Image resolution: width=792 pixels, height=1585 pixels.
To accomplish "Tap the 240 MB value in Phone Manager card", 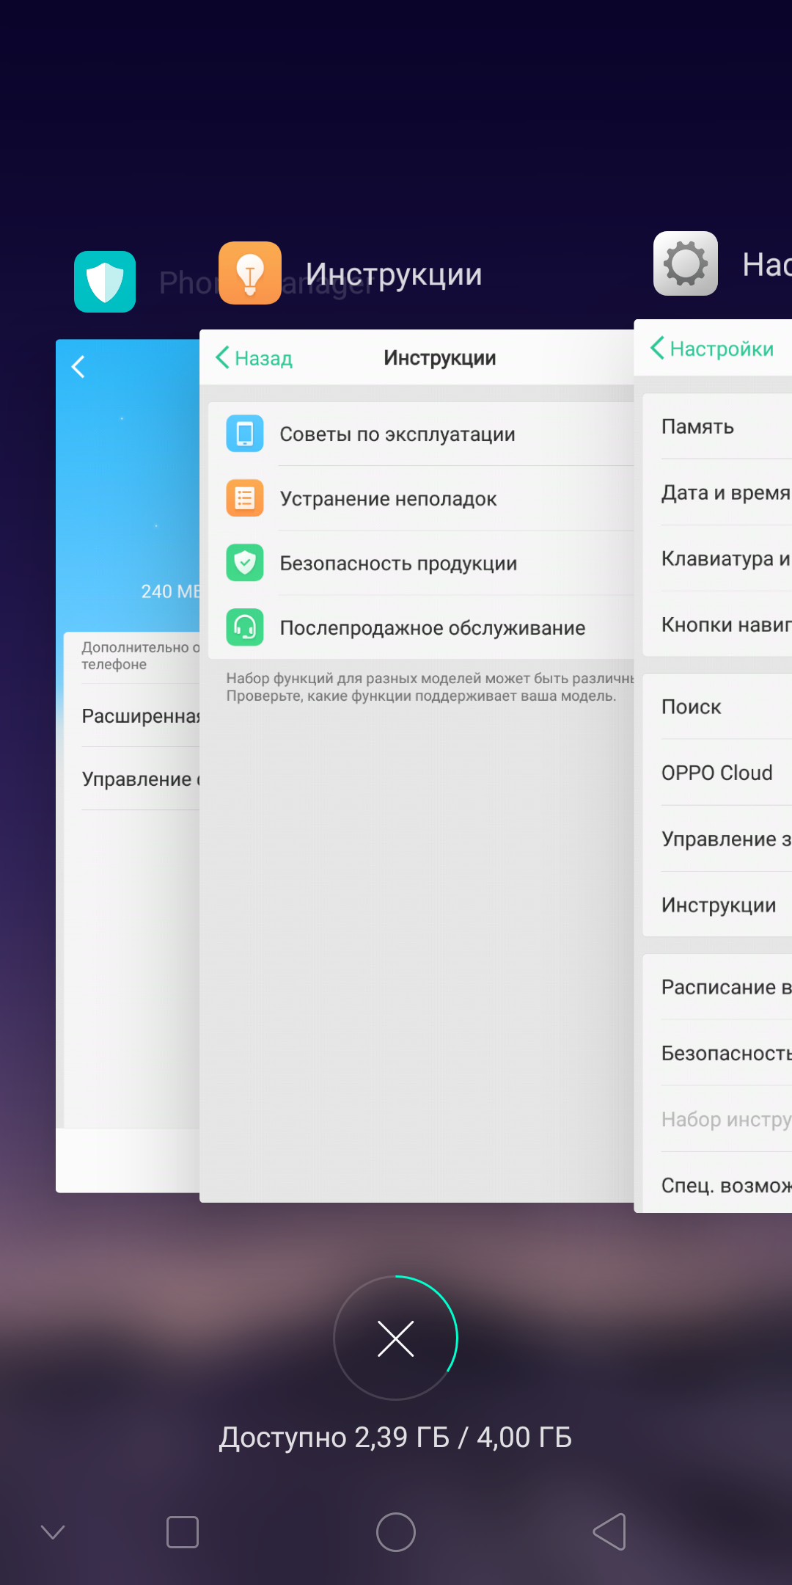I will 170,591.
